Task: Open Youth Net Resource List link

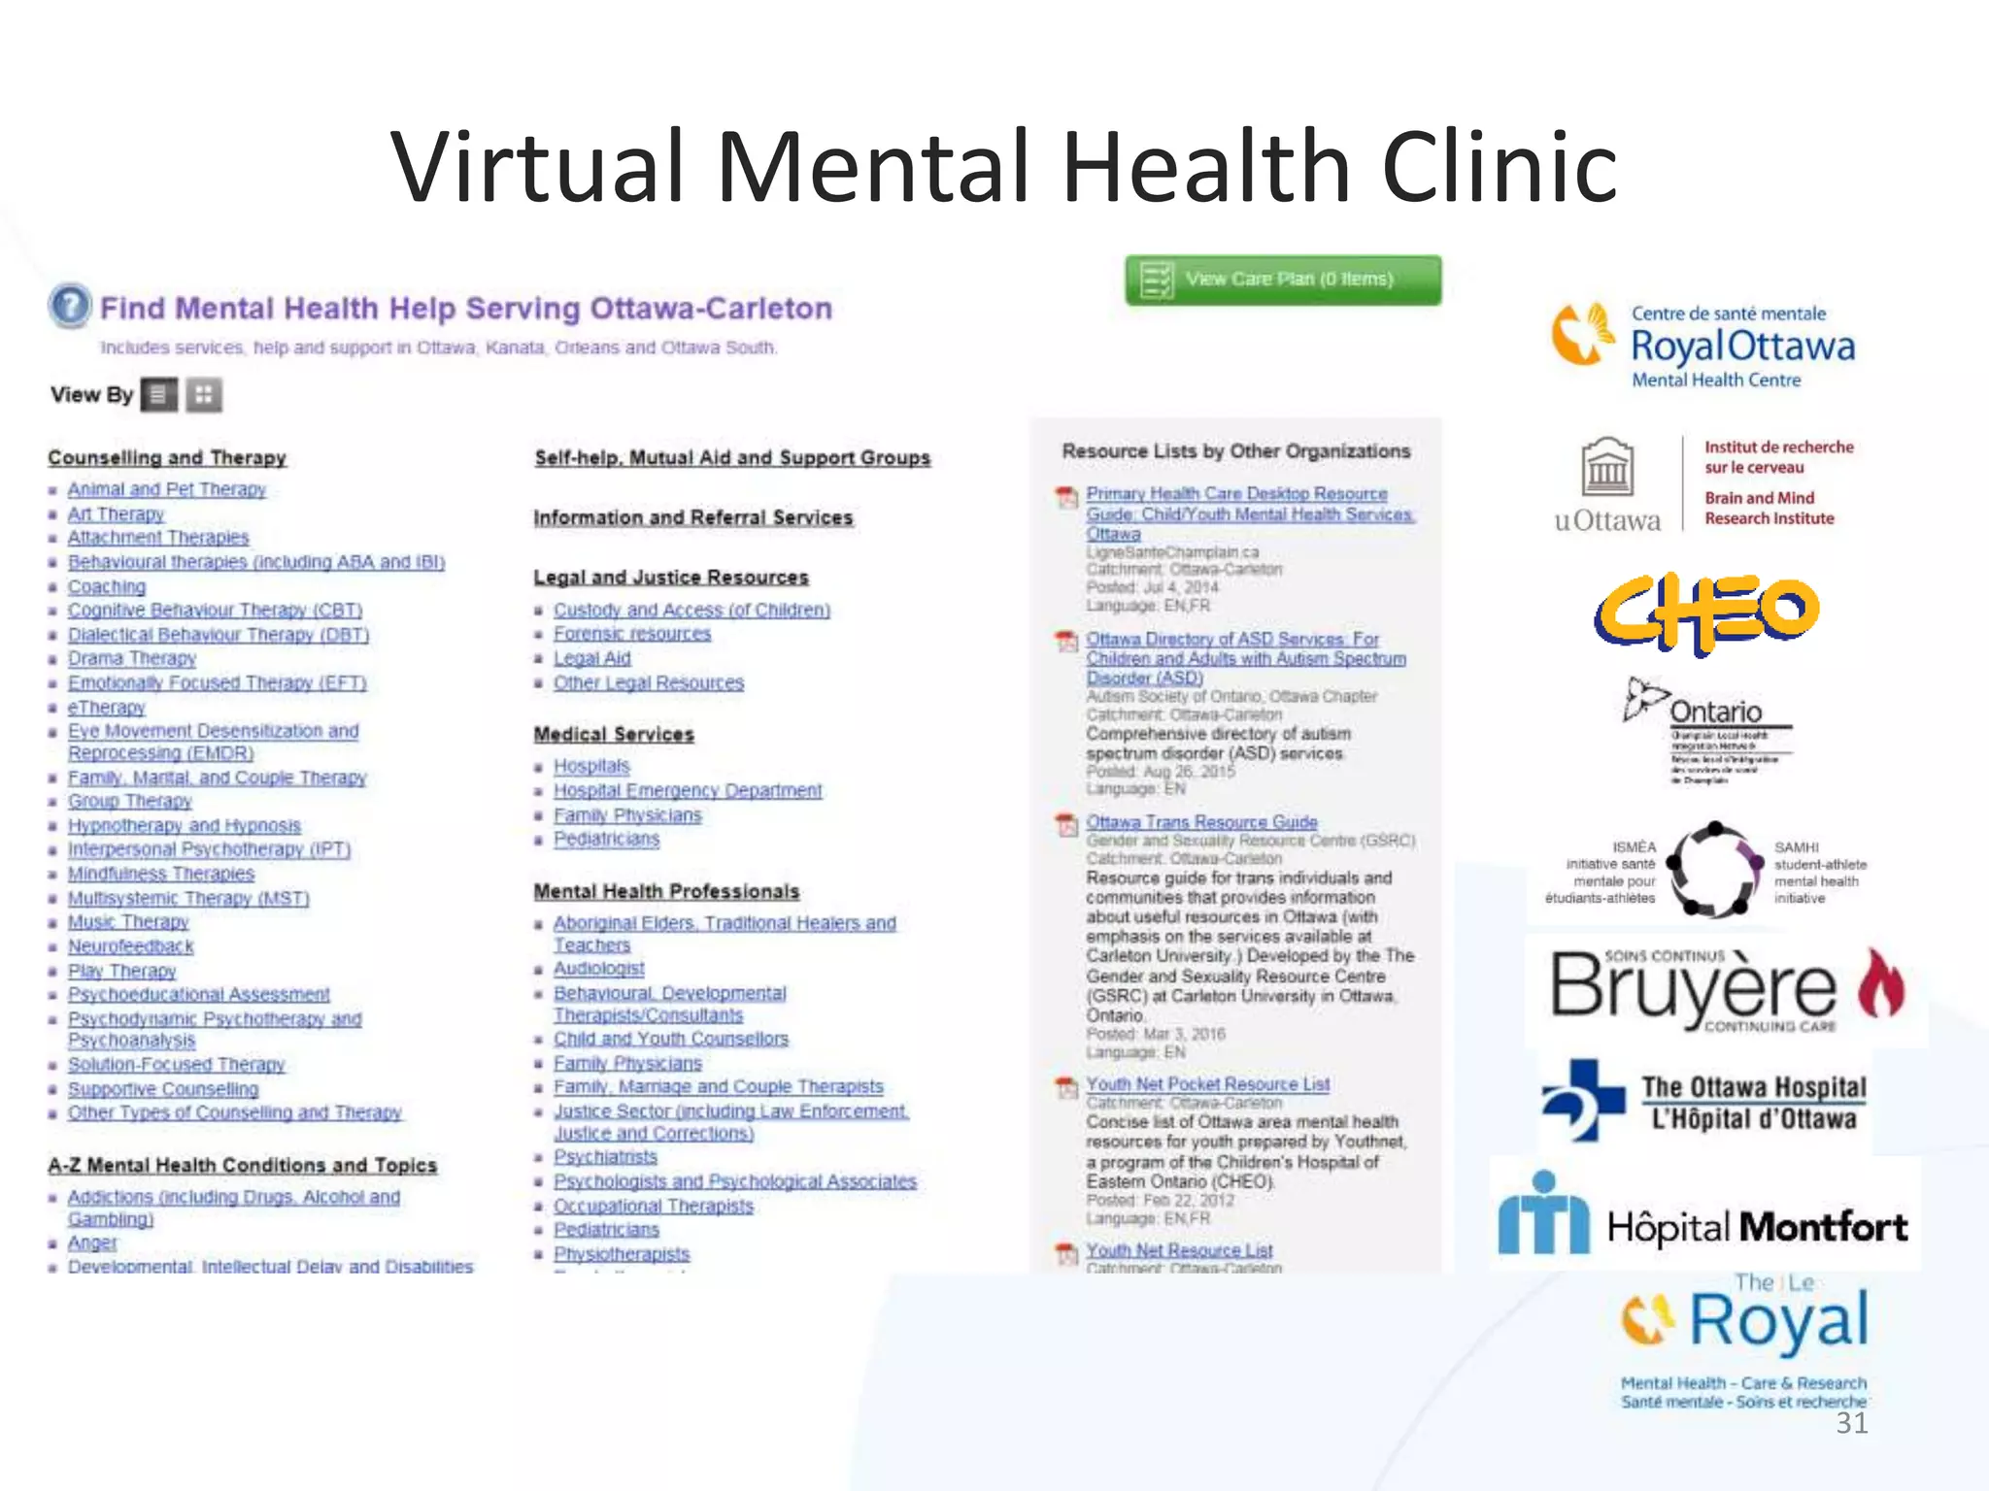Action: [x=1179, y=1251]
